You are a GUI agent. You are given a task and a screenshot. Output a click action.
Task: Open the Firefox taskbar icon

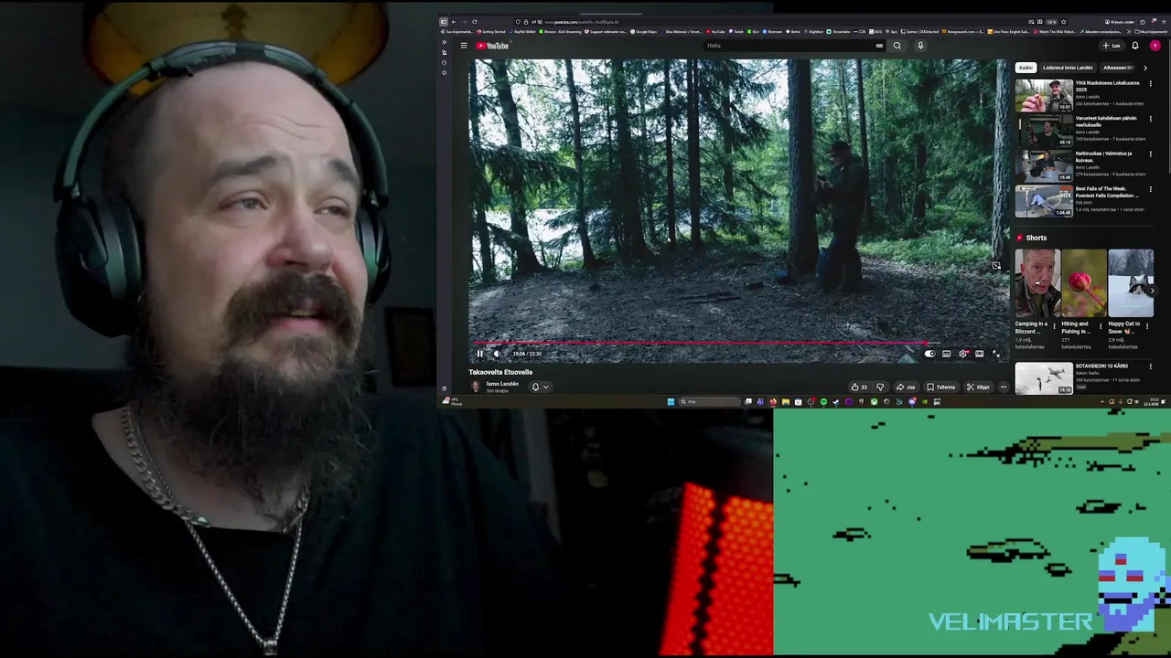click(x=773, y=402)
